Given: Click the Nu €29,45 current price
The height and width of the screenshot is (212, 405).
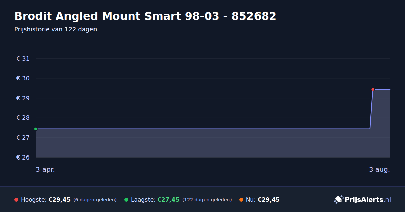Looking at the screenshot, I should (x=269, y=200).
